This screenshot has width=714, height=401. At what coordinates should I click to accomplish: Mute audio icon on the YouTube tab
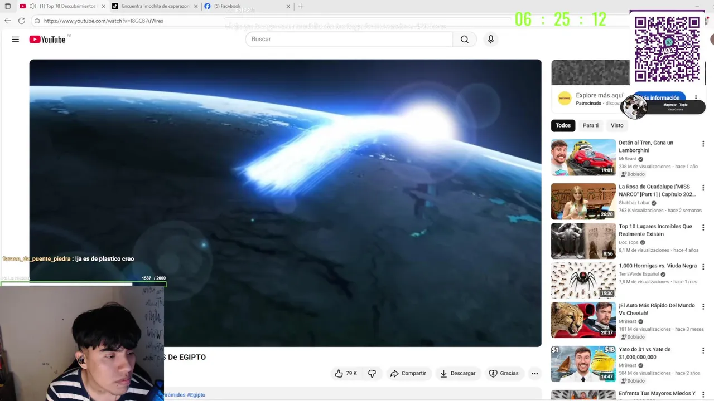click(32, 6)
